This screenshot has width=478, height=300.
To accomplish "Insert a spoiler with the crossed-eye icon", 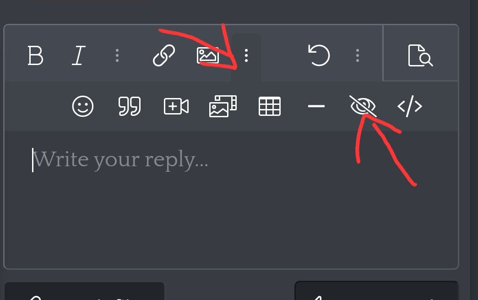I will [x=363, y=106].
